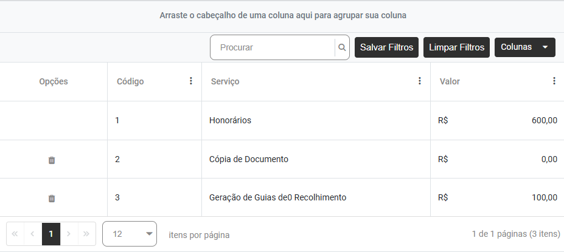
Task: Go to the previous page
Action: pos(33,234)
